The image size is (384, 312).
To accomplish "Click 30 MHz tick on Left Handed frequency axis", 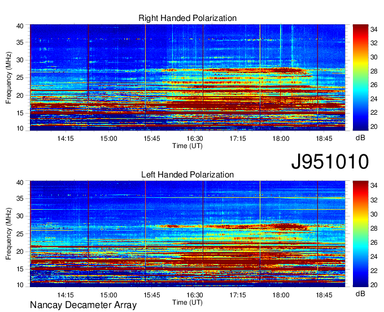I will 20,216.
